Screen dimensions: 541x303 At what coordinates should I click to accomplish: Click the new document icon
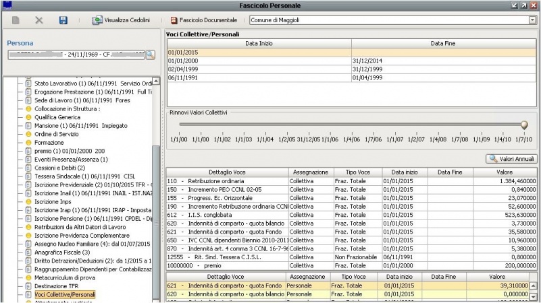pos(16,20)
